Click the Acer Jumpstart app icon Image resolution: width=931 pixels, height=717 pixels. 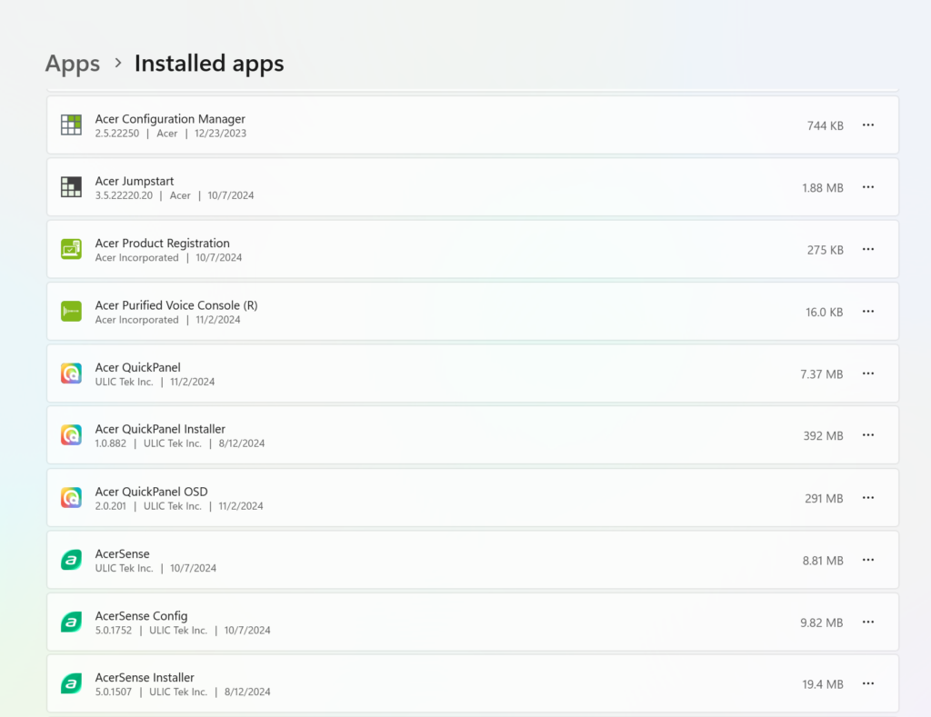point(71,187)
